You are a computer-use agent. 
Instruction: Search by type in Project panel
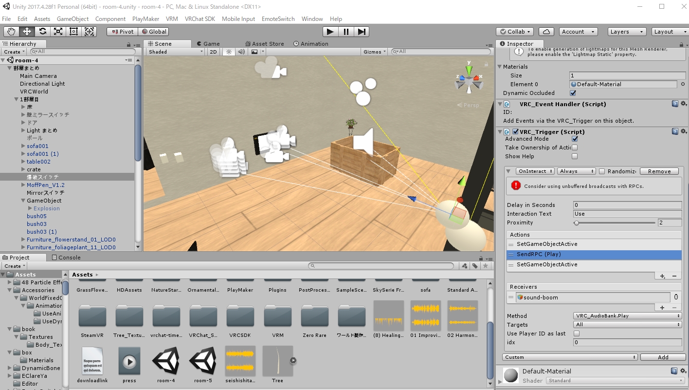click(465, 266)
